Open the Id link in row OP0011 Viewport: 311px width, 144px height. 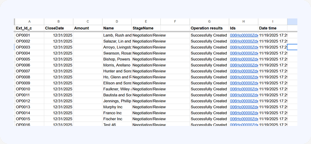click(x=244, y=95)
